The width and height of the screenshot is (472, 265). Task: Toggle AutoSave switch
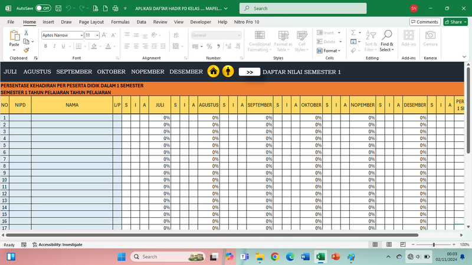tap(43, 8)
